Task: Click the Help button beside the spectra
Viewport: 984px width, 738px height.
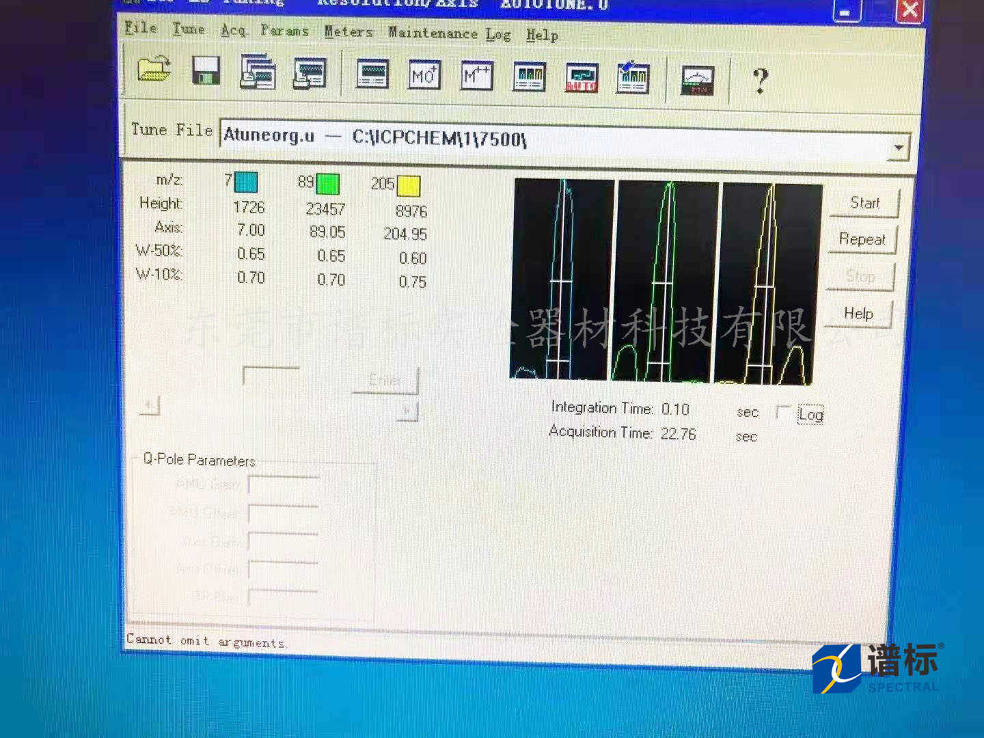Action: pyautogui.click(x=859, y=314)
